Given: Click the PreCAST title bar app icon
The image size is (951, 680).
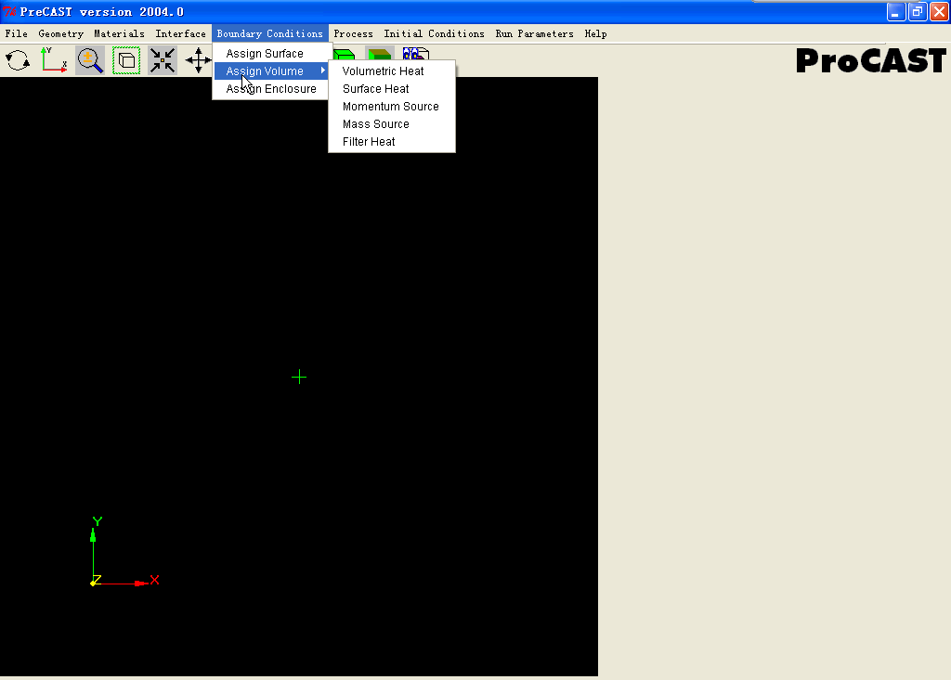Looking at the screenshot, I should pos(9,11).
